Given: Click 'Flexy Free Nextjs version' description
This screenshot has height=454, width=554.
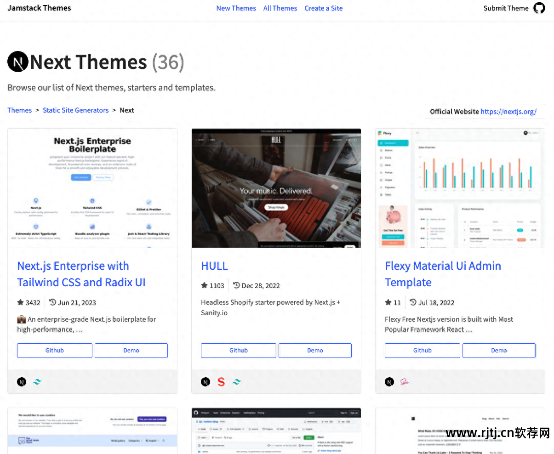Looking at the screenshot, I should (x=449, y=324).
